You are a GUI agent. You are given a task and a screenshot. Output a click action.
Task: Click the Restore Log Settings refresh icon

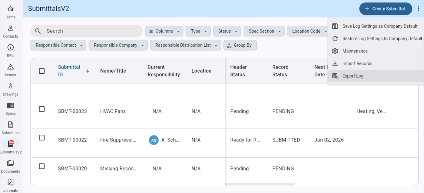pyautogui.click(x=335, y=39)
